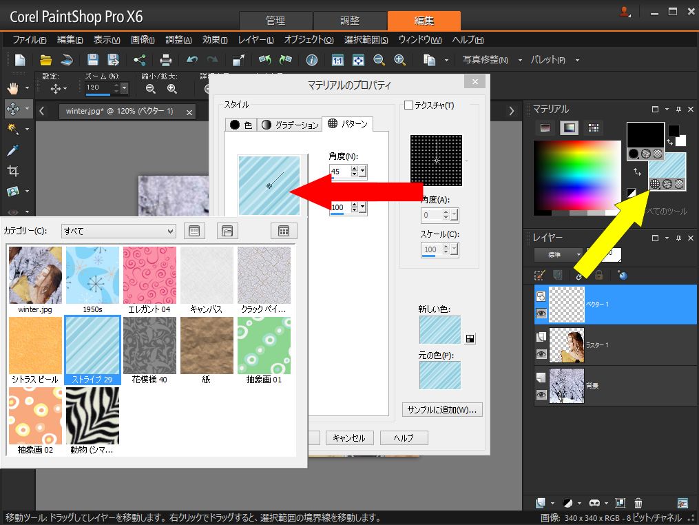
Task: Toggle the Material panel pin
Action: [678, 110]
